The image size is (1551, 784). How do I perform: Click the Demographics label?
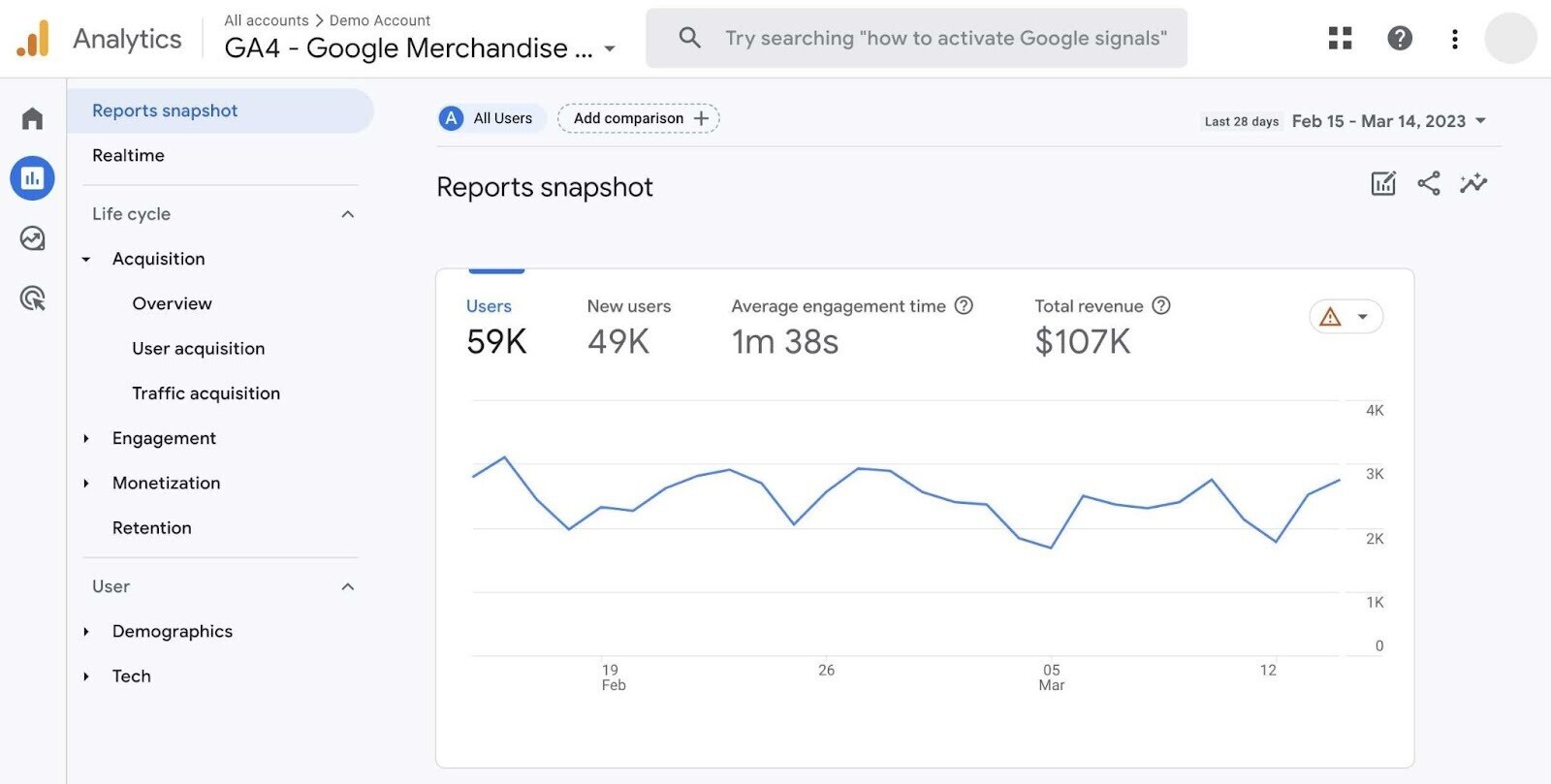(x=173, y=631)
